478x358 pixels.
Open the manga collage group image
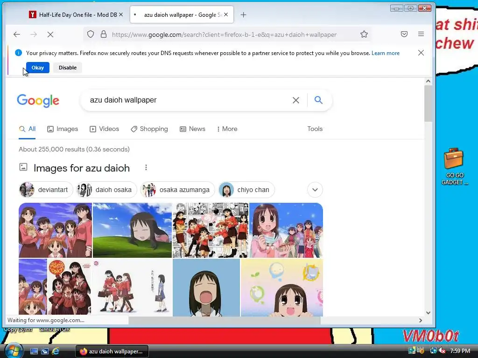(211, 230)
